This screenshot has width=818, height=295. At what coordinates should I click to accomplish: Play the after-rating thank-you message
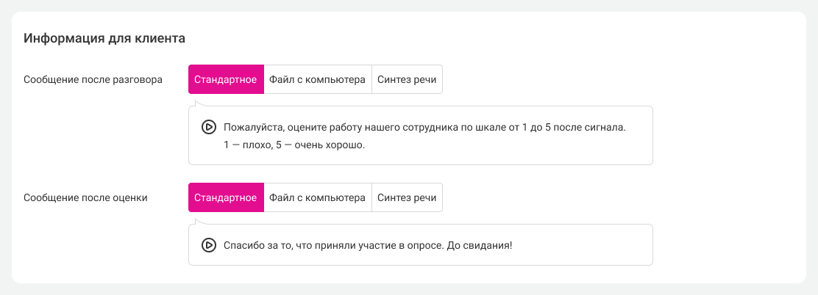(x=208, y=245)
